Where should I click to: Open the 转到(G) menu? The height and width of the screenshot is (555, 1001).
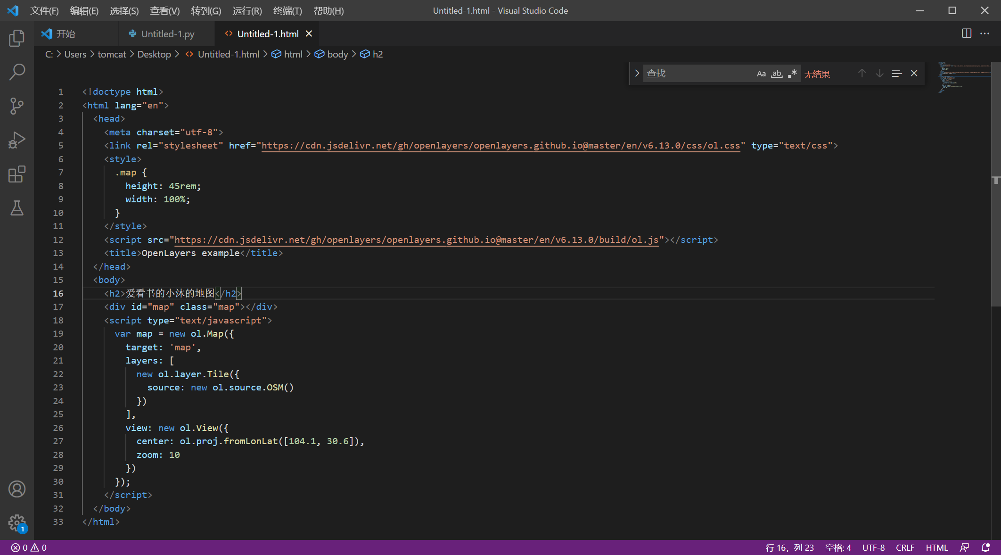coord(206,10)
